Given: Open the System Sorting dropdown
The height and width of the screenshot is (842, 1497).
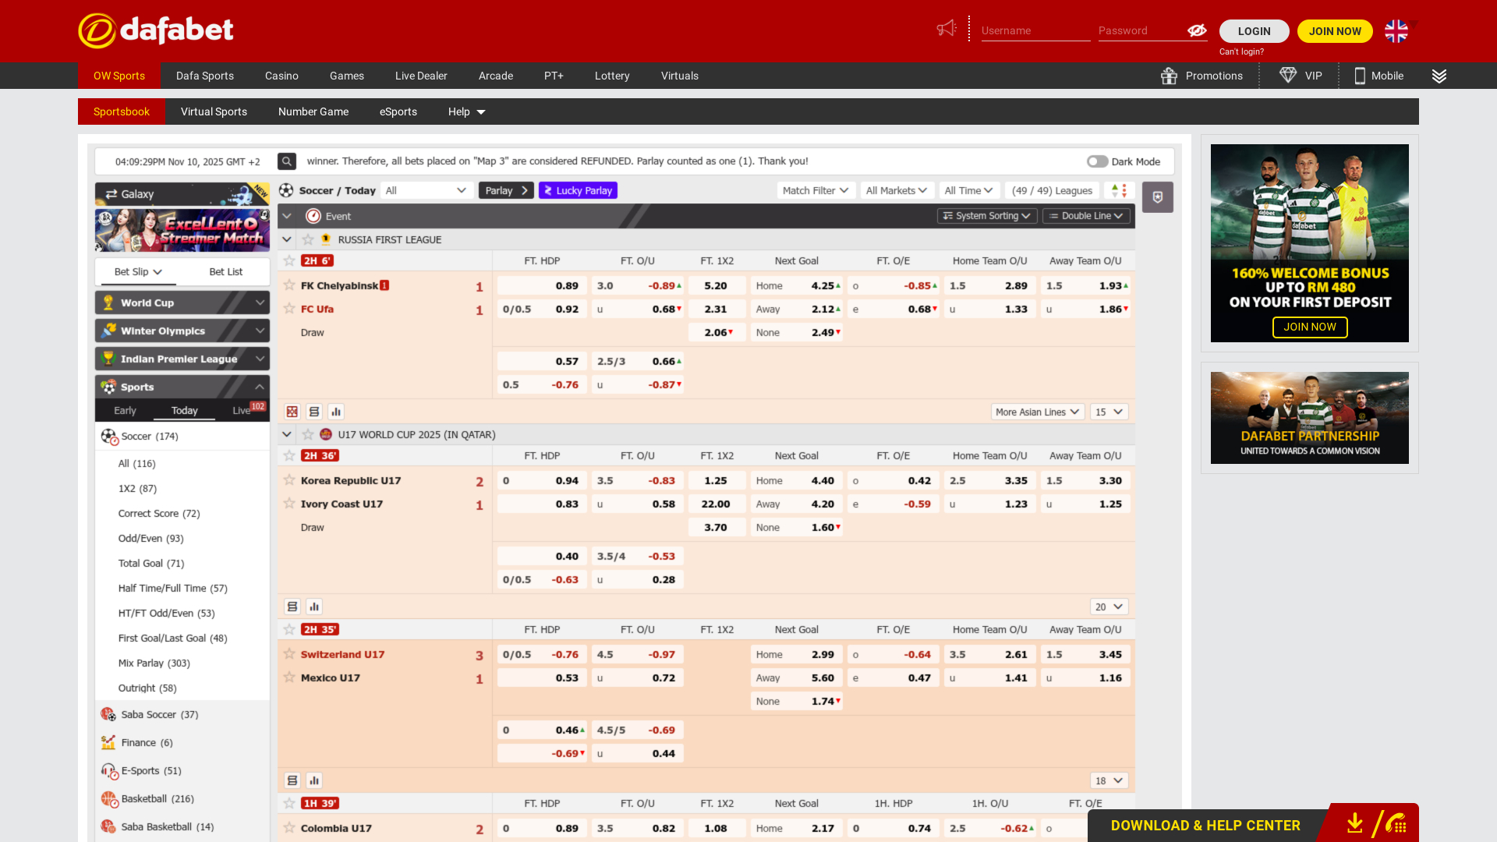Looking at the screenshot, I should point(986,216).
